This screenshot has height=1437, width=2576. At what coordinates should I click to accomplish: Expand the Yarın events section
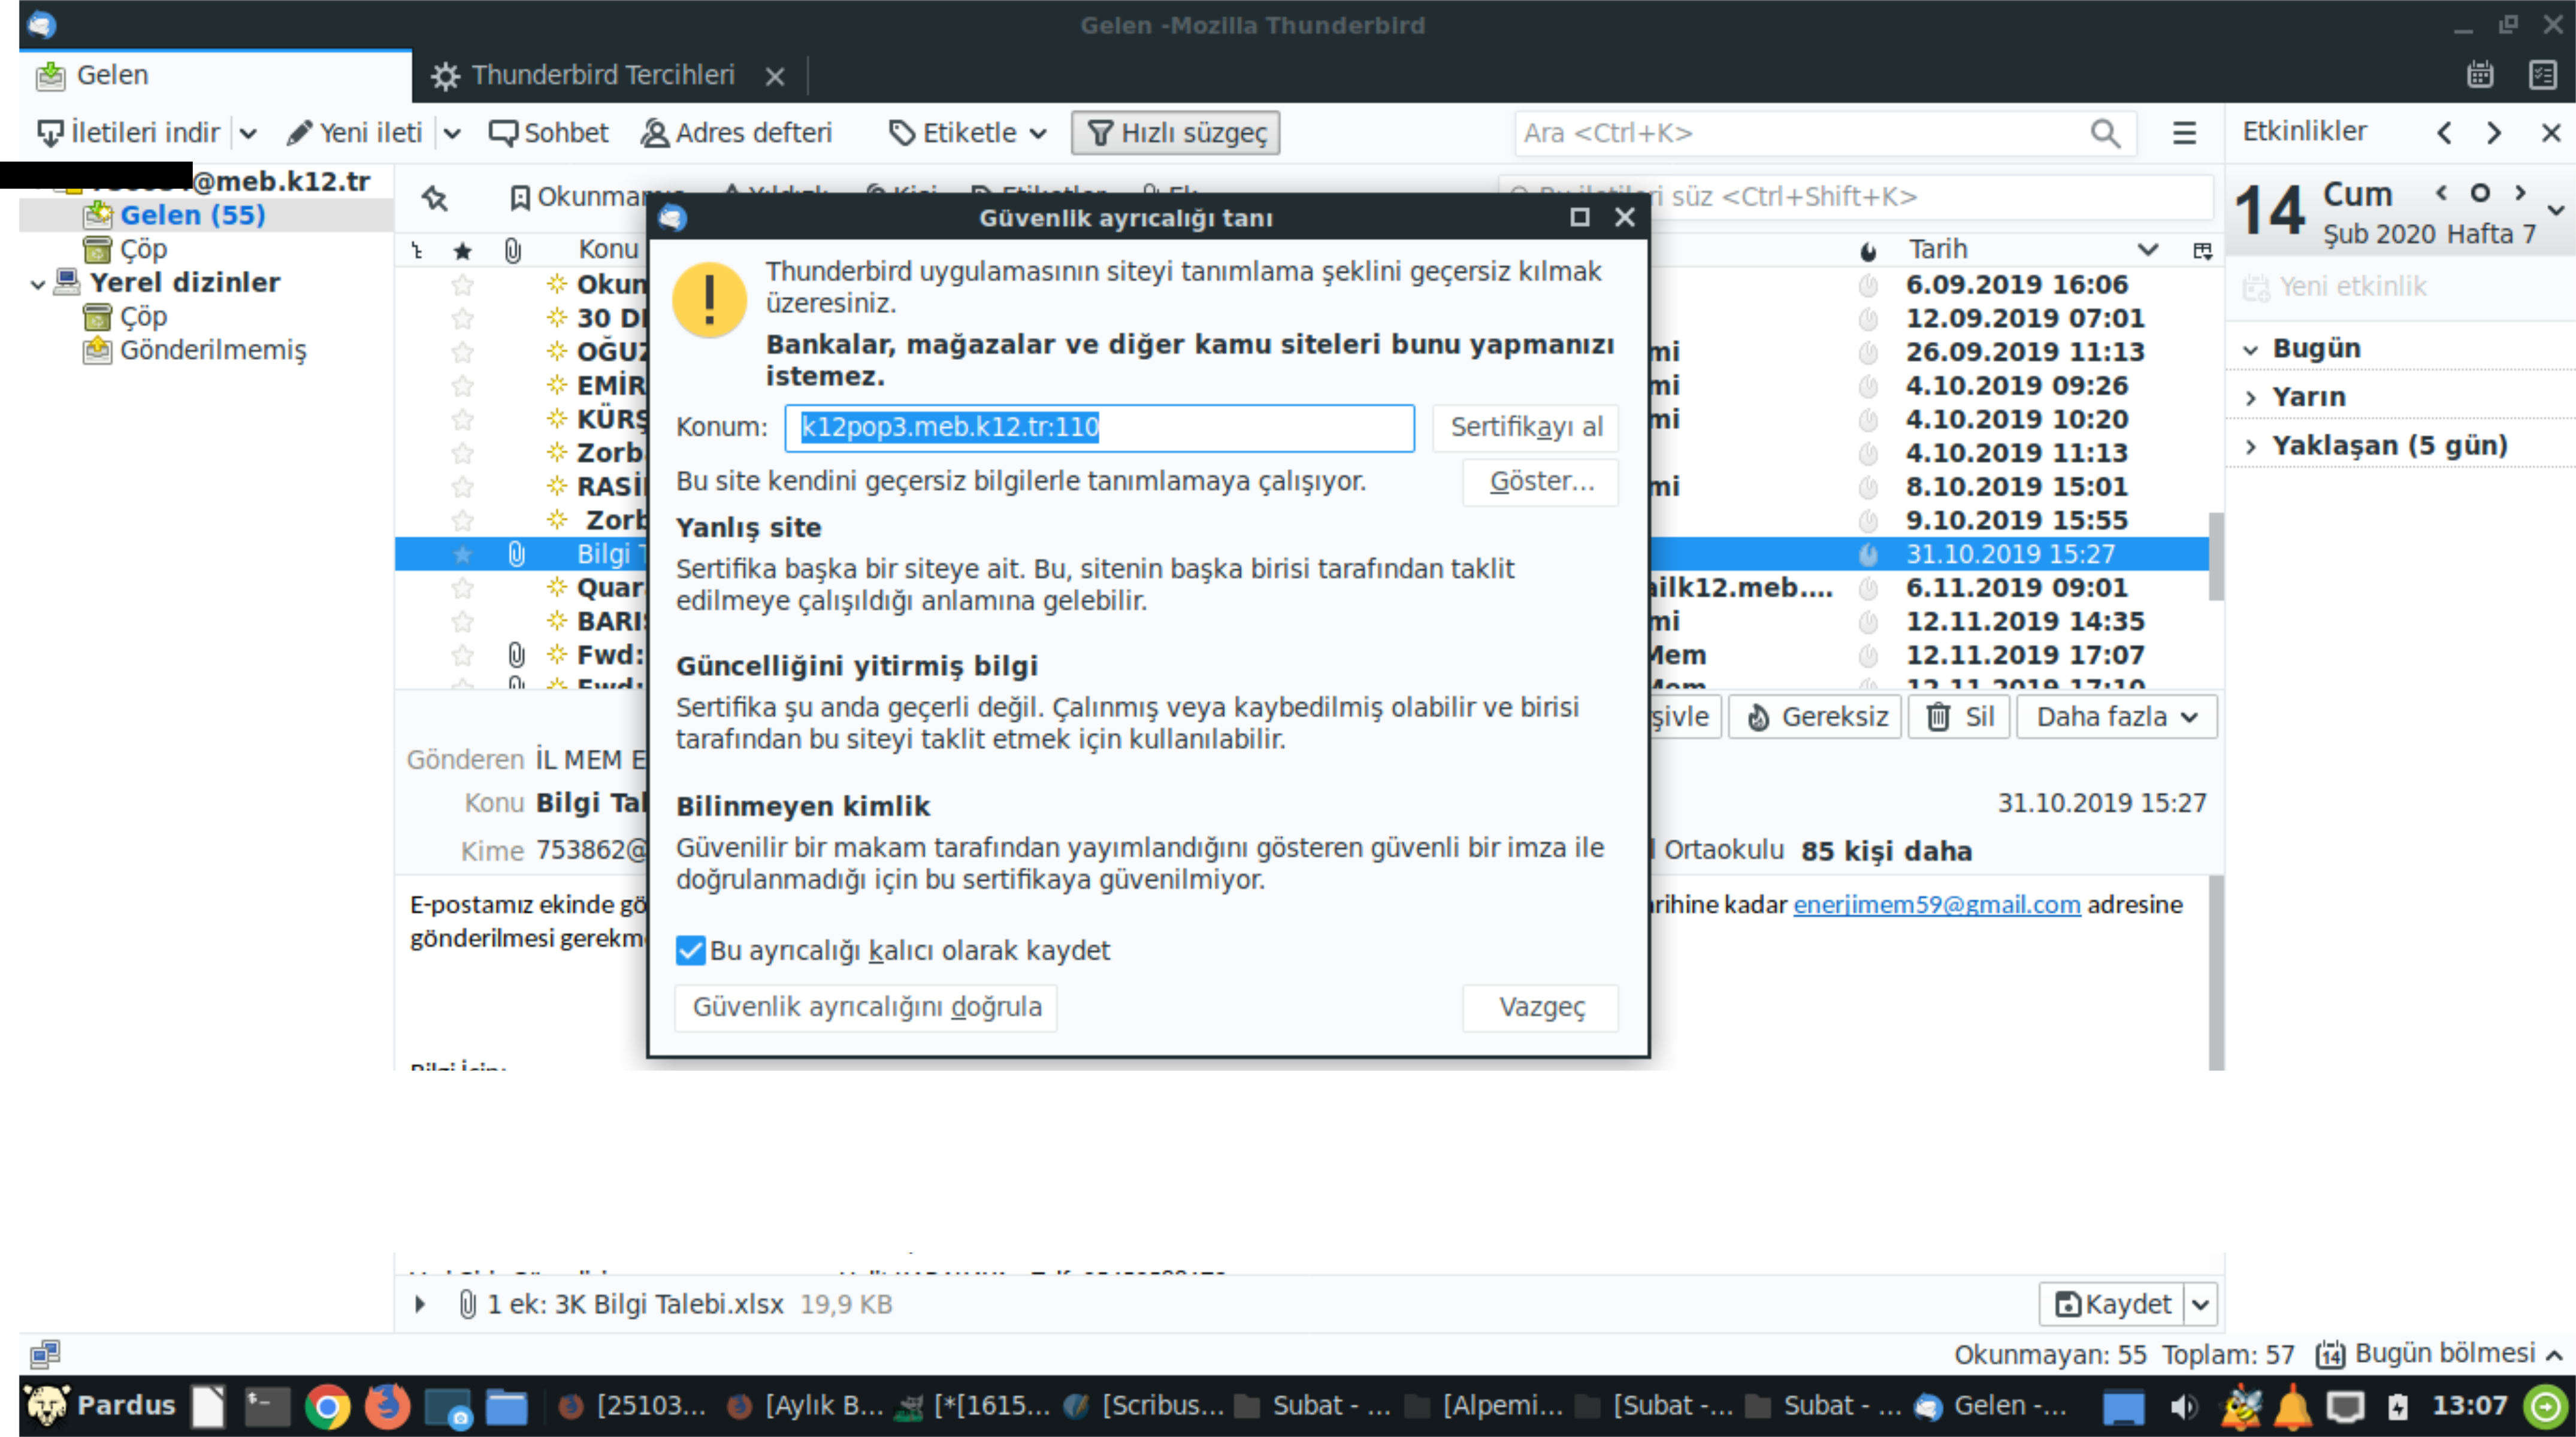pos(2250,397)
